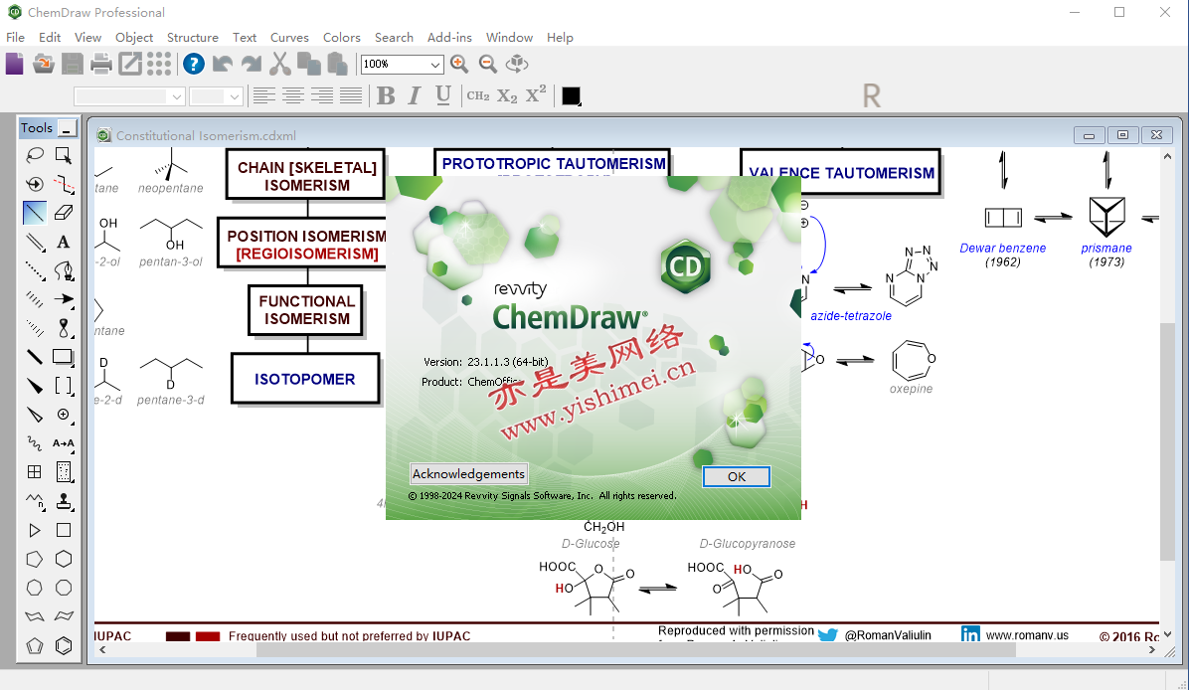Image resolution: width=1189 pixels, height=690 pixels.
Task: Open the Add-ins menu
Action: tap(449, 37)
